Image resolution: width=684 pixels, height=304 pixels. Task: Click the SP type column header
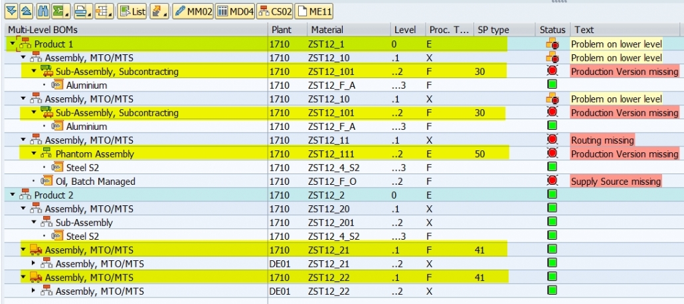pyautogui.click(x=504, y=30)
